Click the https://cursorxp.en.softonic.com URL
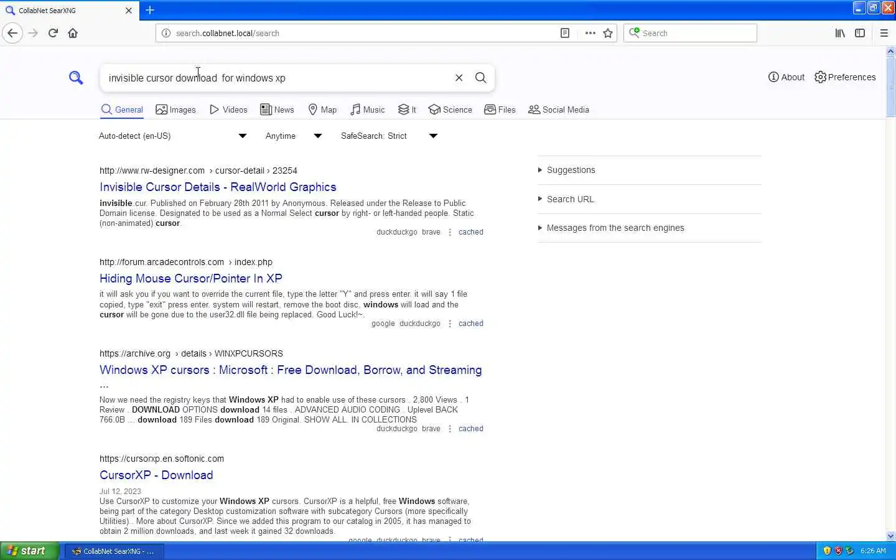The height and width of the screenshot is (560, 896). (162, 459)
